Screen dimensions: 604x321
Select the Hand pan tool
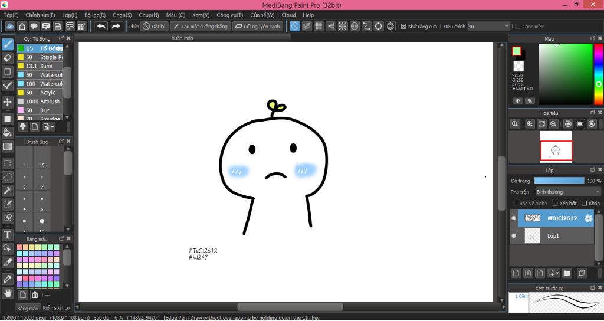[x=7, y=293]
